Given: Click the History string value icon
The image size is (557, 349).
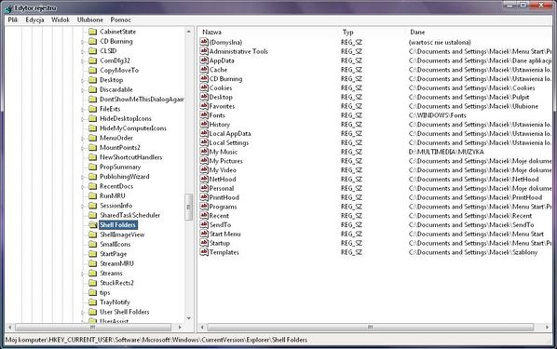Looking at the screenshot, I should [204, 125].
